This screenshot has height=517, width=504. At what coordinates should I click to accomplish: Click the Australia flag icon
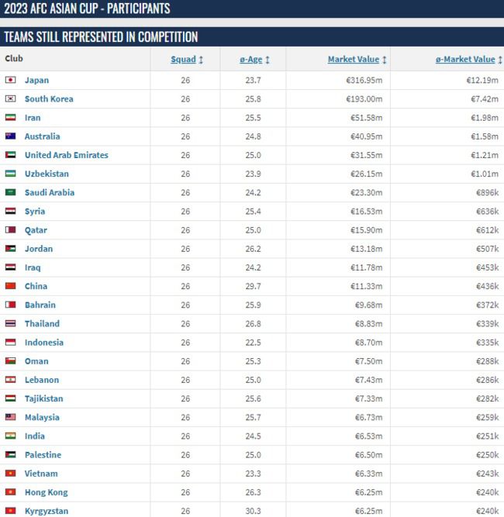11,136
